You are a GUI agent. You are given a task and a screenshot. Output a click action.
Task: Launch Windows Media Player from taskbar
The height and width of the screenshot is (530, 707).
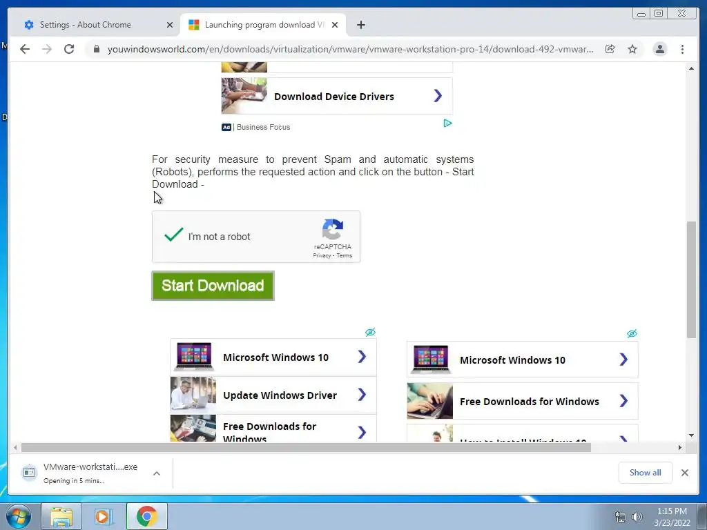point(103,516)
